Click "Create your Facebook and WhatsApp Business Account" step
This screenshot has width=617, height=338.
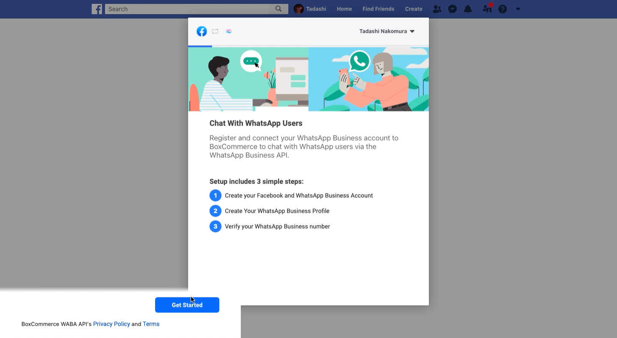(299, 196)
